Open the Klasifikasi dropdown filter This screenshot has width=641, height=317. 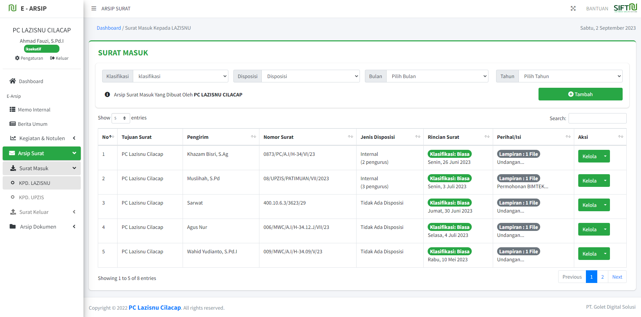[x=181, y=76]
